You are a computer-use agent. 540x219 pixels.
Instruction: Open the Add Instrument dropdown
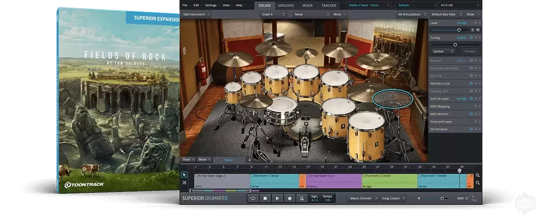point(196,14)
